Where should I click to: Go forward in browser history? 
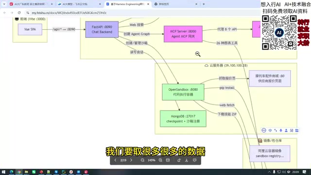click(x=12, y=13)
